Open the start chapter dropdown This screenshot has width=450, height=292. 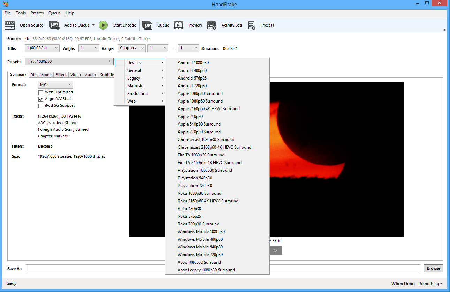(158, 48)
